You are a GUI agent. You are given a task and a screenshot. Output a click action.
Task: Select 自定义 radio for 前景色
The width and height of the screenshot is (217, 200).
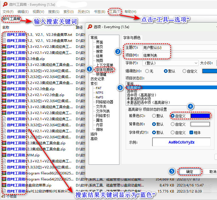pos(173,116)
